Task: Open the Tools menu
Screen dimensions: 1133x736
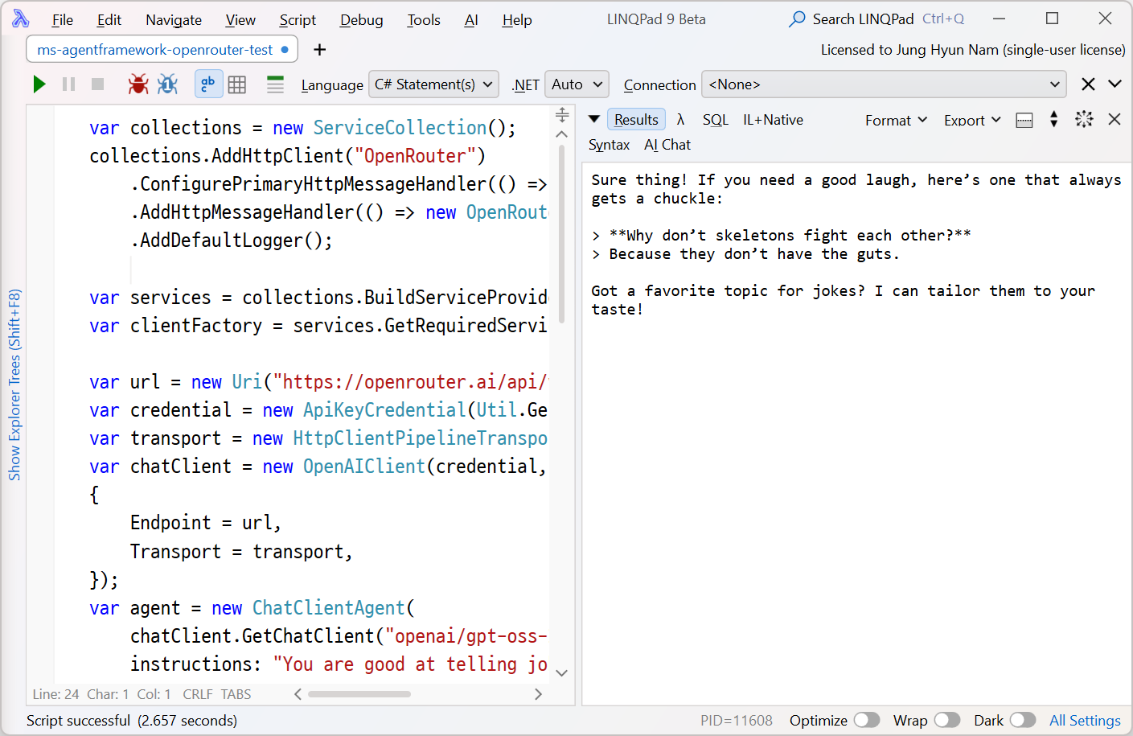Action: (424, 20)
